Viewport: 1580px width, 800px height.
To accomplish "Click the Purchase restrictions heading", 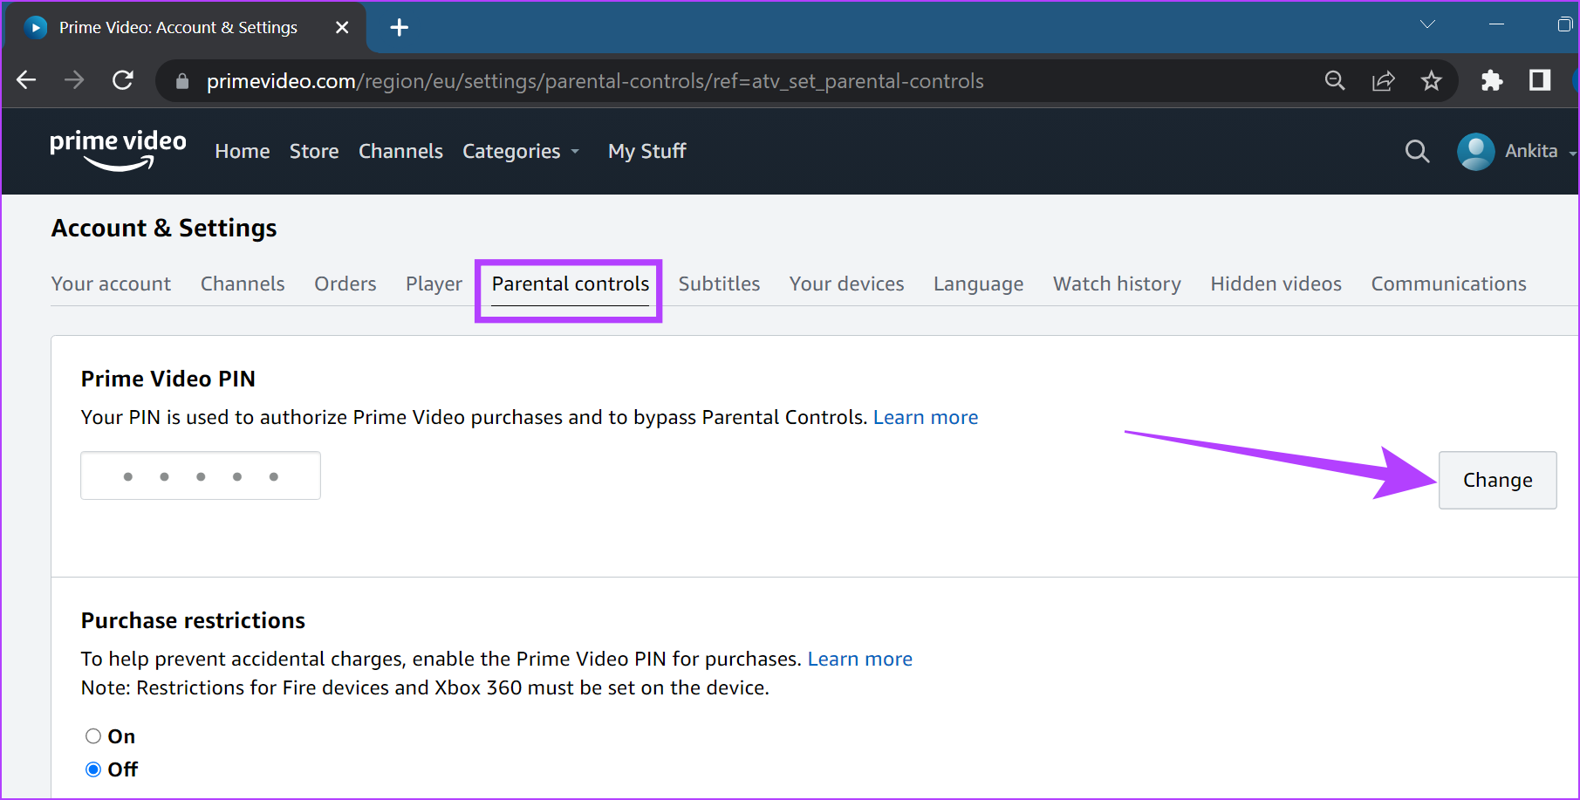I will (193, 621).
